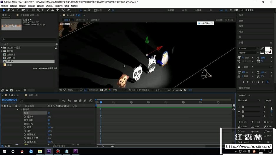Collapse the 材质选项 property group

(18, 109)
